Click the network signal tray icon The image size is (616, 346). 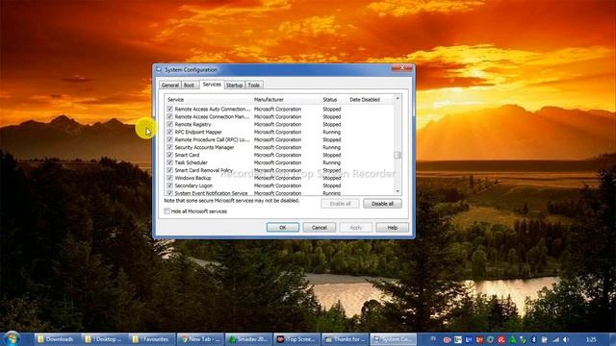tap(555, 339)
